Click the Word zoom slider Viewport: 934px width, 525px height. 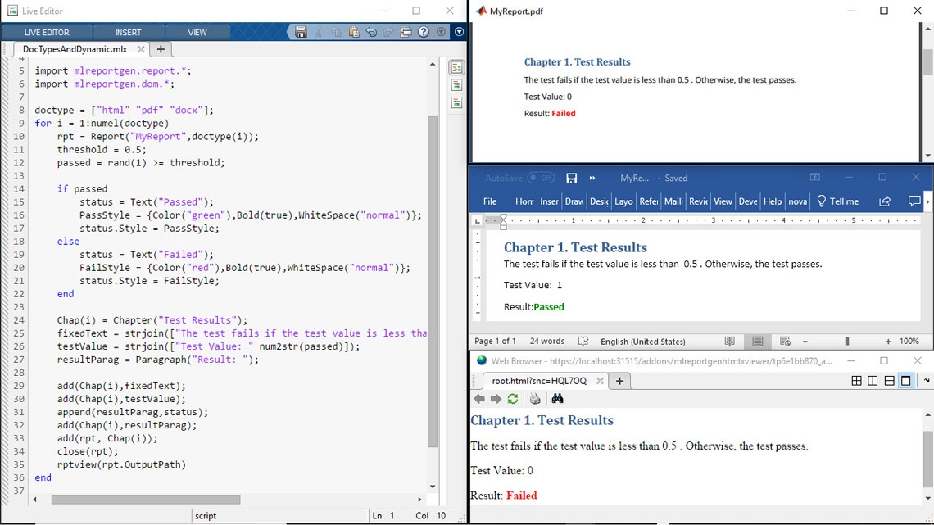846,342
